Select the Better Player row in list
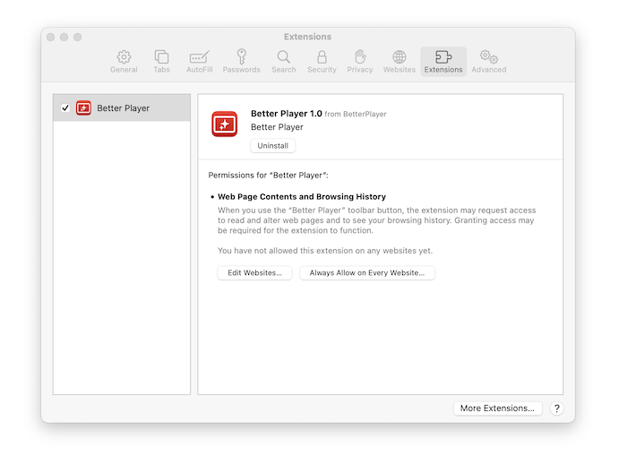627x455 pixels. coord(122,108)
